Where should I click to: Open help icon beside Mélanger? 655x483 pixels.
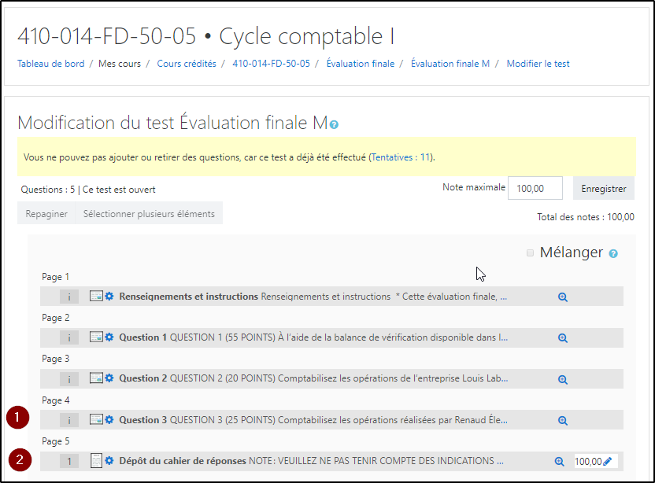[x=613, y=253]
